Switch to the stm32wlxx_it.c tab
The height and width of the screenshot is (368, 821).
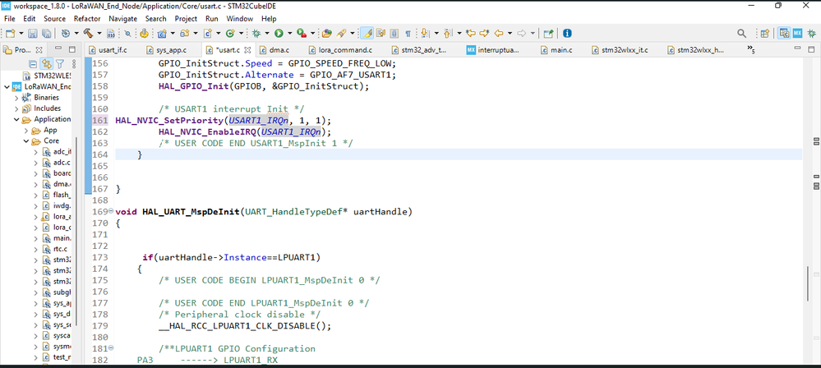(x=620, y=50)
